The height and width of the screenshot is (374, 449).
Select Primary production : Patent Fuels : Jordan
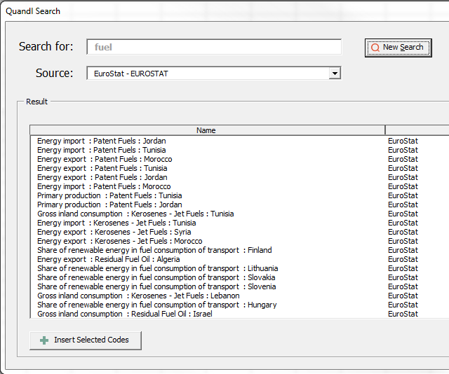click(x=109, y=205)
